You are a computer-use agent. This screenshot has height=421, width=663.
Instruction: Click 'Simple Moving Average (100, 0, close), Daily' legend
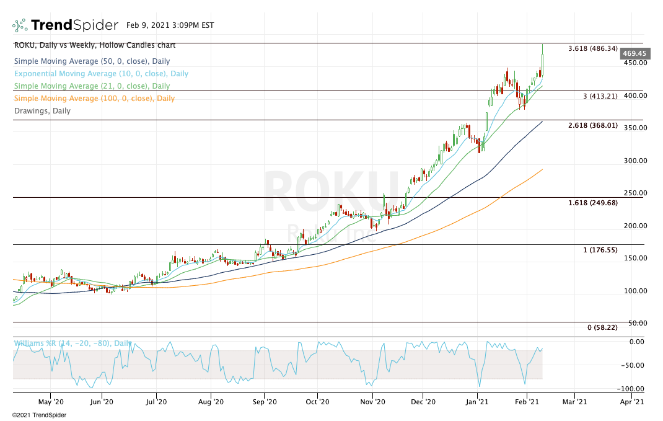click(x=94, y=98)
